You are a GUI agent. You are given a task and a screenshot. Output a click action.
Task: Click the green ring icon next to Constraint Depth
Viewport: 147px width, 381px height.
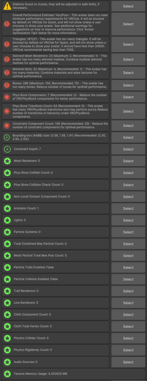pyautogui.click(x=7, y=149)
